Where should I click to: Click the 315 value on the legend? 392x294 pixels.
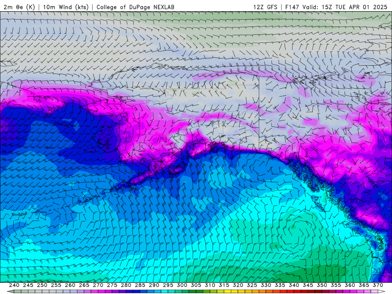pyautogui.click(x=224, y=285)
